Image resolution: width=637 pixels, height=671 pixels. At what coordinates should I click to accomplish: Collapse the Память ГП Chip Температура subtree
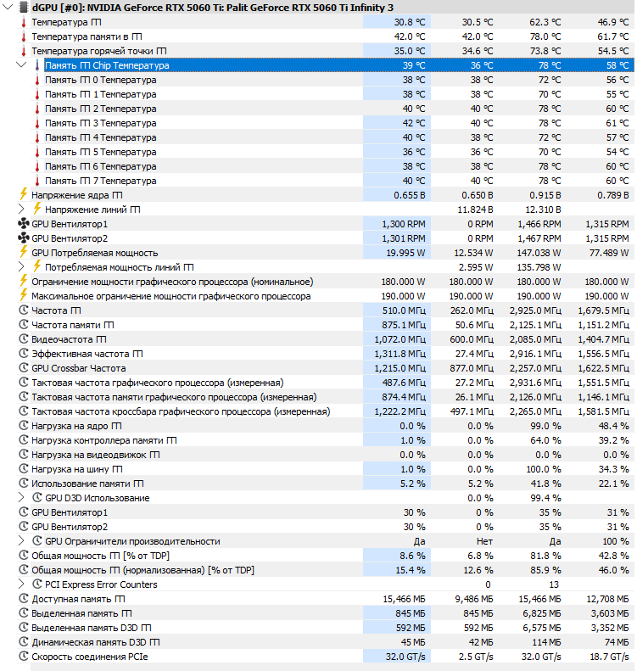(21, 65)
